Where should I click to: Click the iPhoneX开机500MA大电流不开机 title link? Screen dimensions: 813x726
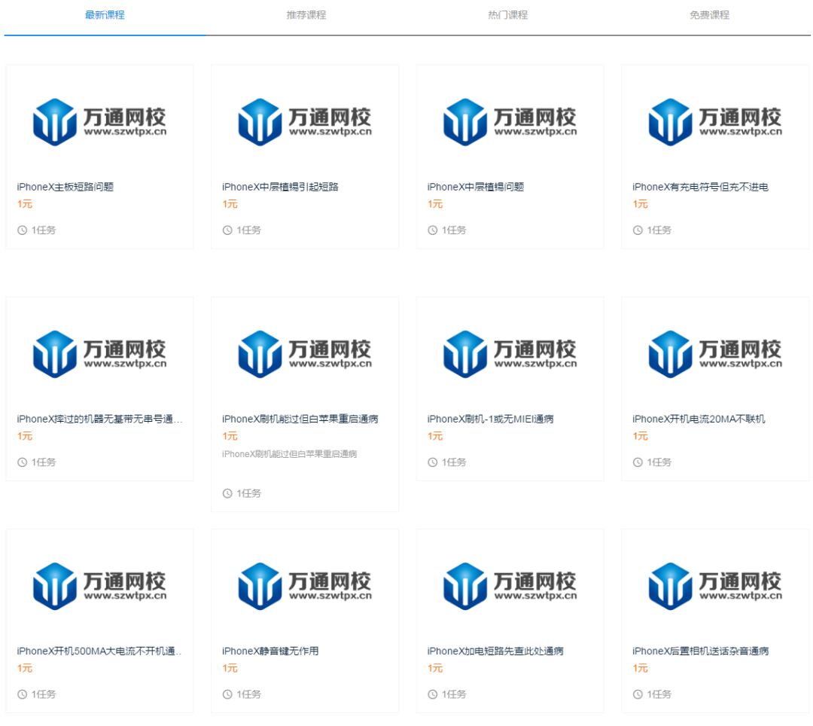tap(99, 651)
